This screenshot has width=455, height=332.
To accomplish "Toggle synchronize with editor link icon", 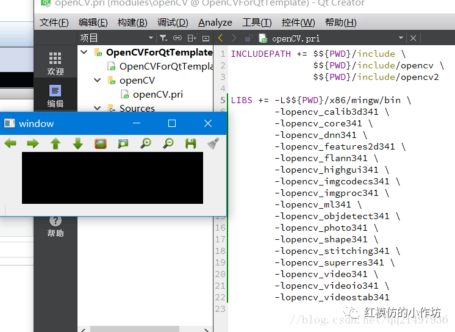I will [x=177, y=38].
